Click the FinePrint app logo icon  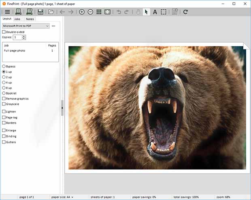(x=4, y=4)
